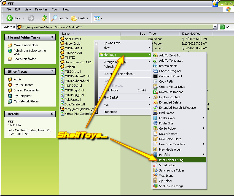Sort by the Date Modified column header
234x196 pixels.
[197, 34]
